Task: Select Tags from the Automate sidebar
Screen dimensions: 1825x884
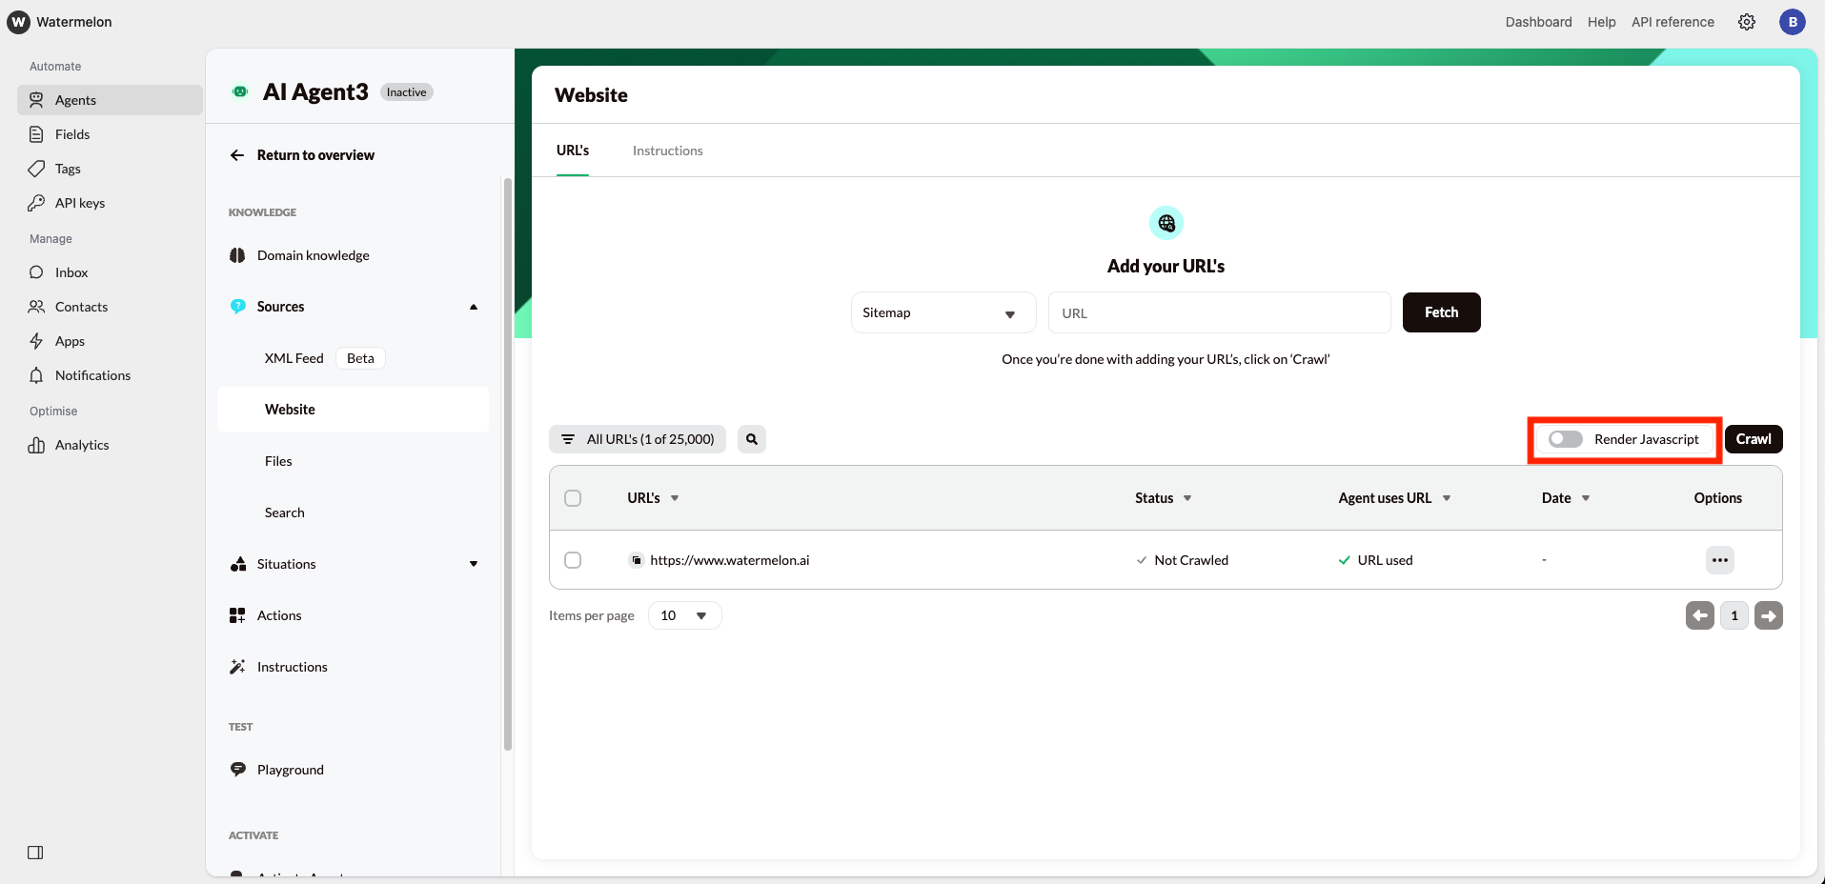Action: pos(67,168)
